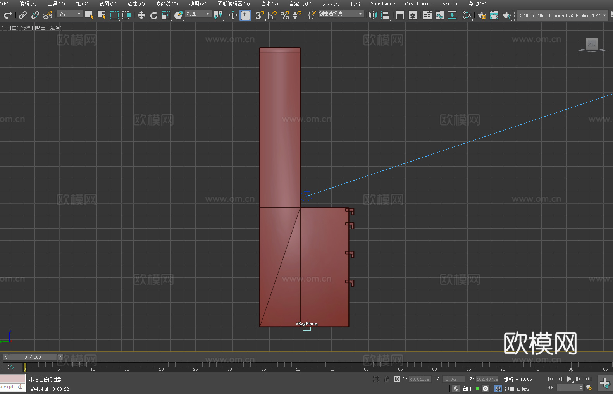Image resolution: width=613 pixels, height=394 pixels.
Task: Activate the Select Object tool
Action: click(x=89, y=15)
